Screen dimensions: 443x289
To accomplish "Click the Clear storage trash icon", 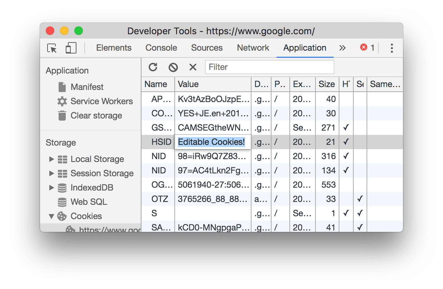I will point(61,115).
